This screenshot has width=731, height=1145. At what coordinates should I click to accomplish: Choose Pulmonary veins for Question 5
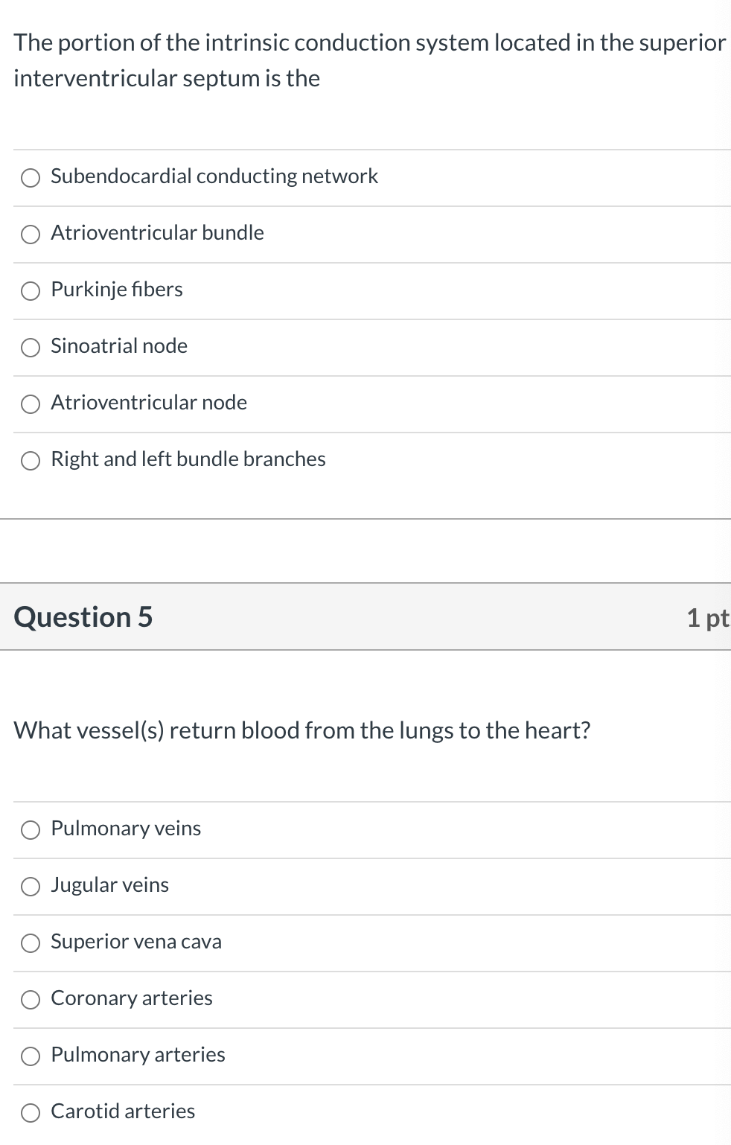pyautogui.click(x=31, y=830)
